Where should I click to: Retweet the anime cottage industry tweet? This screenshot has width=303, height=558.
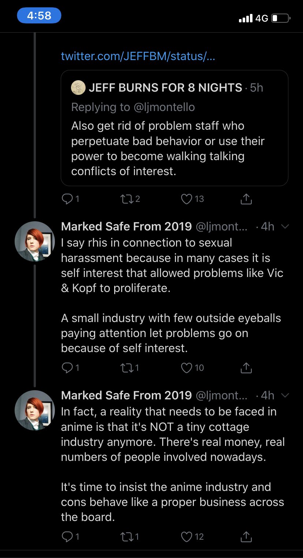tap(126, 537)
